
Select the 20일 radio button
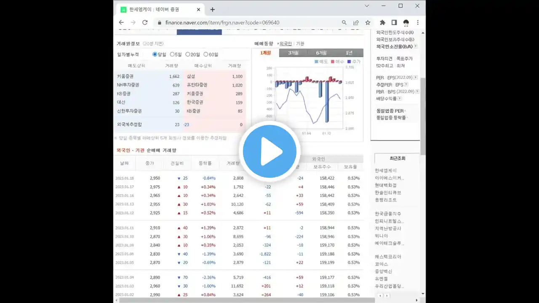[x=187, y=54]
